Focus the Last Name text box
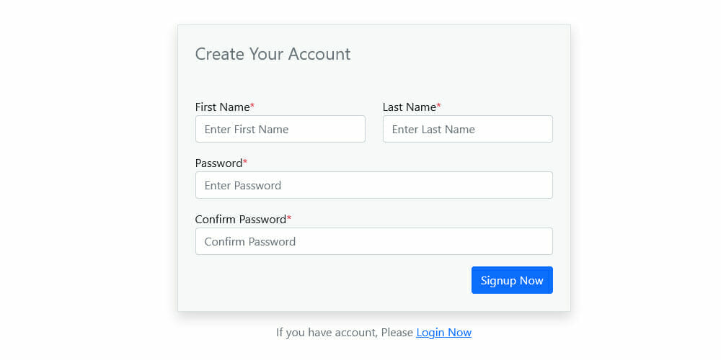Viewport: 721px width, 360px height. click(x=467, y=130)
